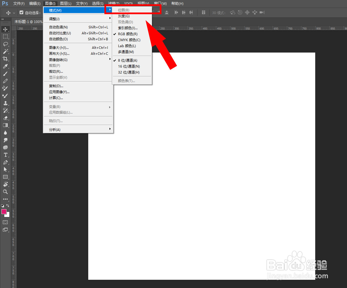This screenshot has height=288, width=347.
Task: Open the 帮助(H) menu
Action: (x=177, y=3)
